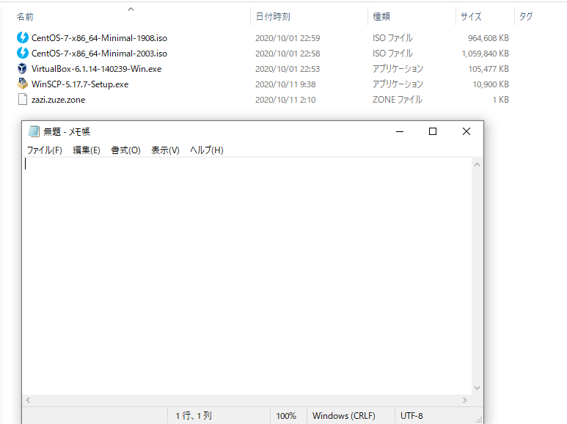Click the sort direction chevron above 名前
The height and width of the screenshot is (424, 567).
click(x=131, y=9)
